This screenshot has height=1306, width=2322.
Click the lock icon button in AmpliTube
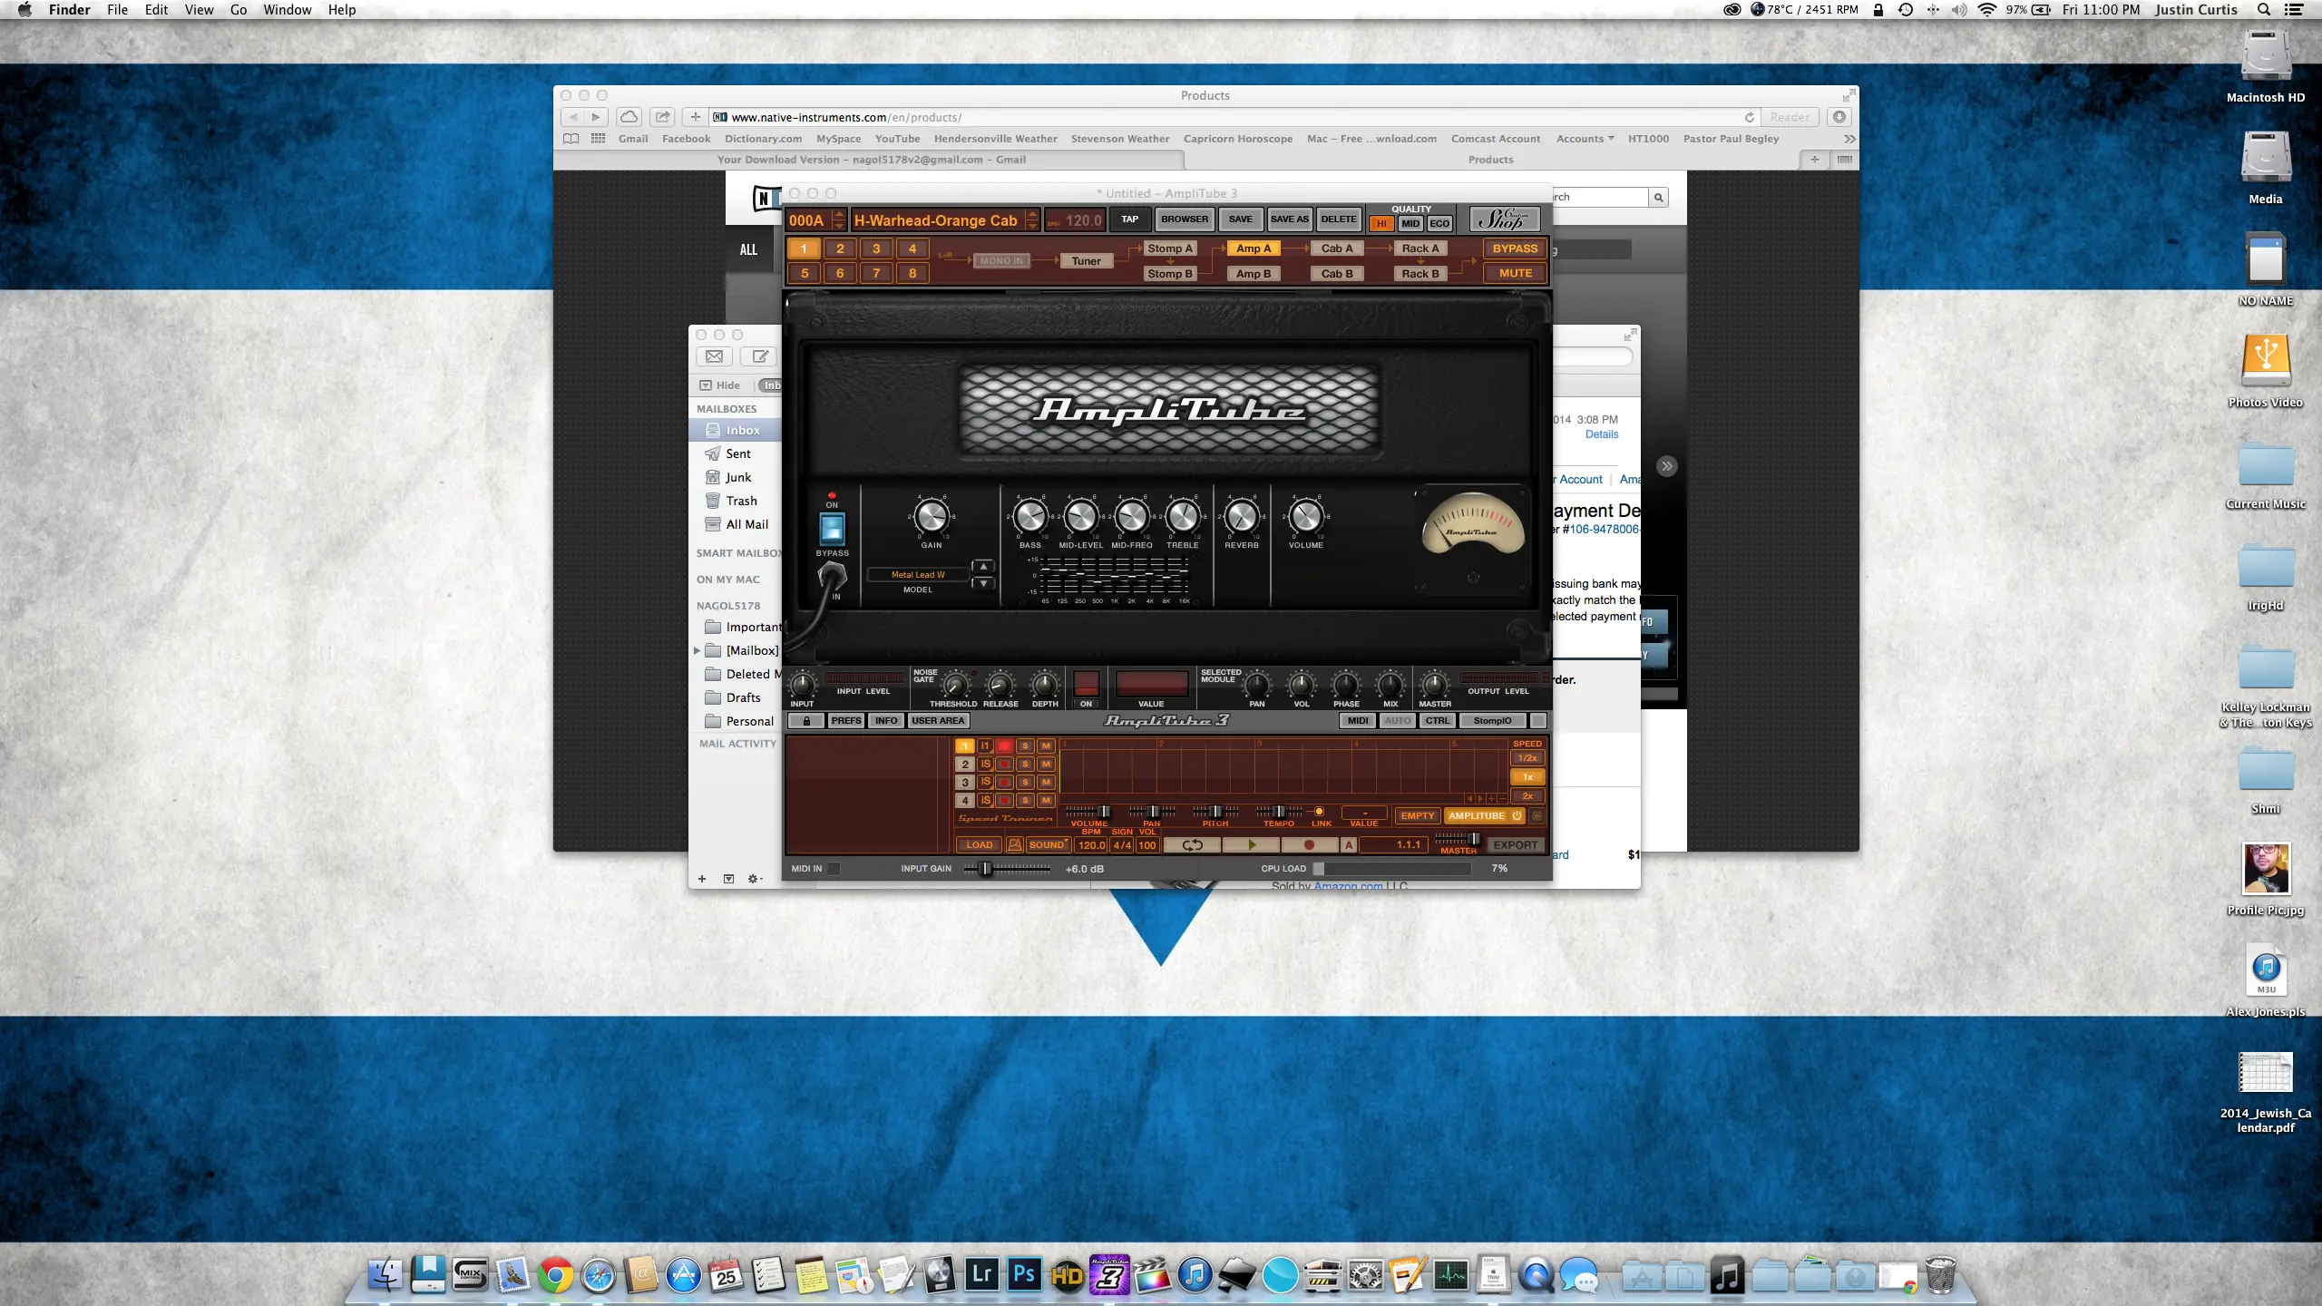click(805, 721)
